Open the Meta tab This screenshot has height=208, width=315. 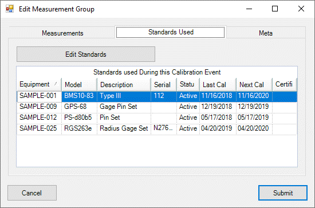click(x=266, y=33)
